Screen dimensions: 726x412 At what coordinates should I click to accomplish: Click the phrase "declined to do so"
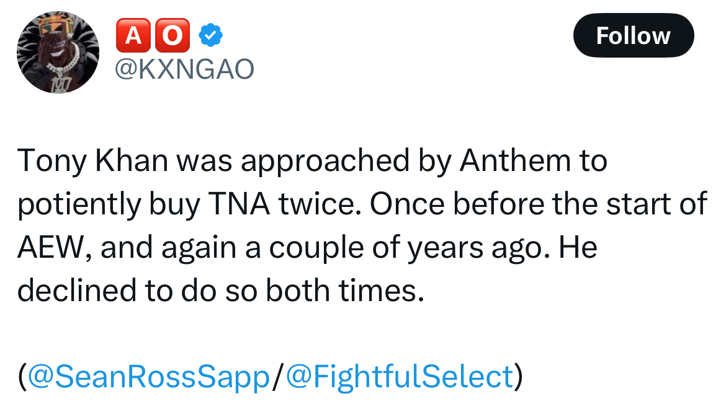[x=132, y=291]
